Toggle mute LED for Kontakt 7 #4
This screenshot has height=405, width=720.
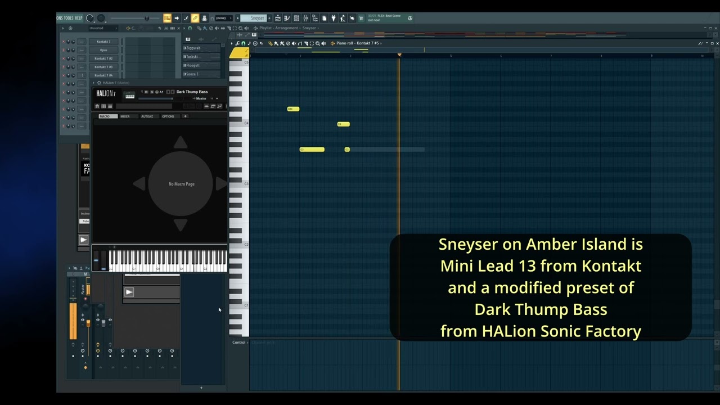(64, 75)
